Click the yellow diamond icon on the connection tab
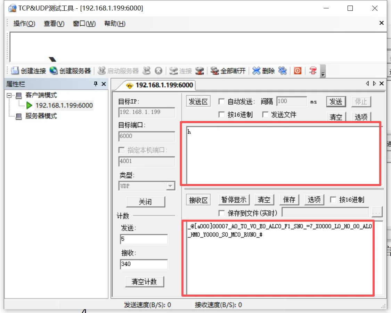Image resolution: width=391 pixels, height=313 pixels. click(x=130, y=85)
